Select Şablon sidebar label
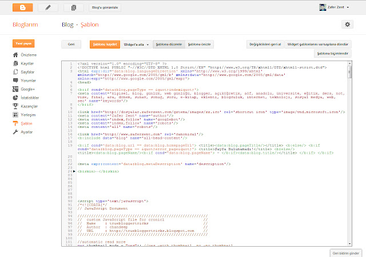This screenshot has width=366, height=257. [26, 123]
